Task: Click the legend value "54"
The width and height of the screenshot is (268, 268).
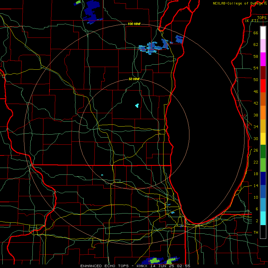Action: (x=256, y=68)
